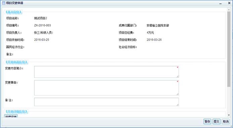Click the 项目结束时间 label
This screenshot has width=233, height=128.
coord(128,40)
